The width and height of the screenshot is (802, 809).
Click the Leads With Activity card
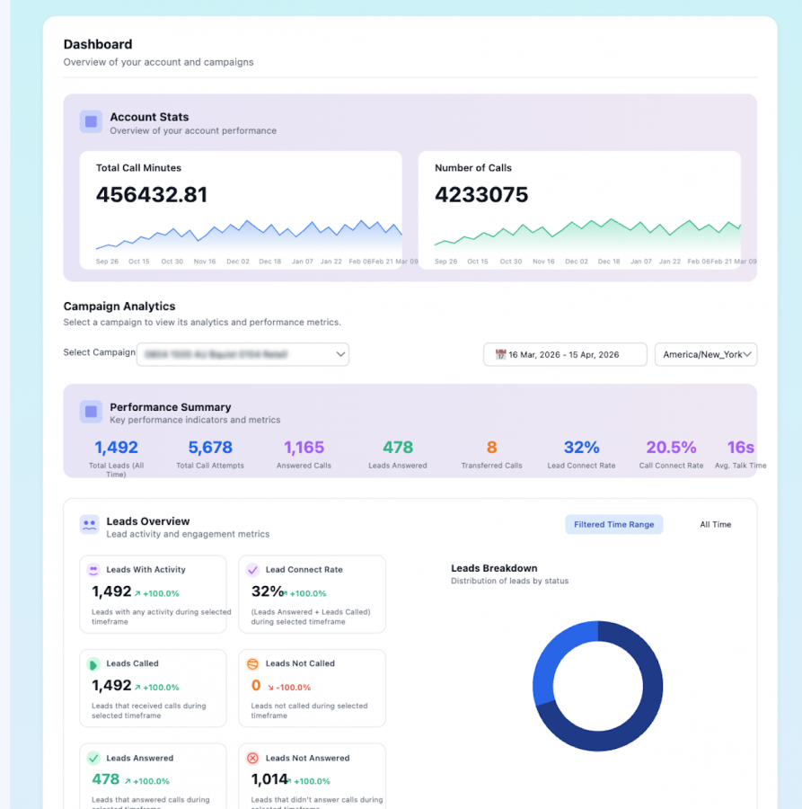pyautogui.click(x=153, y=594)
